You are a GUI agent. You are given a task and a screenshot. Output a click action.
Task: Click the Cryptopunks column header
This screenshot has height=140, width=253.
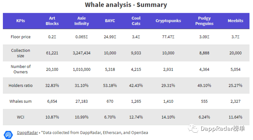[168, 21]
